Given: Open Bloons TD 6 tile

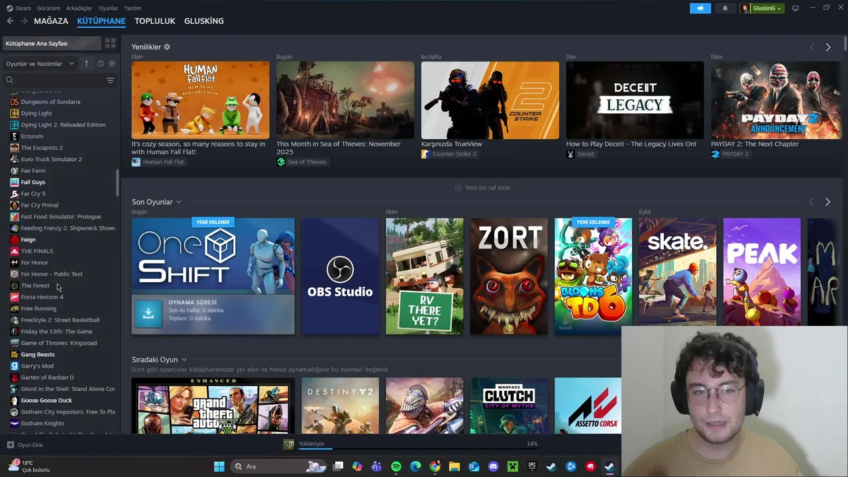Looking at the screenshot, I should 593,276.
